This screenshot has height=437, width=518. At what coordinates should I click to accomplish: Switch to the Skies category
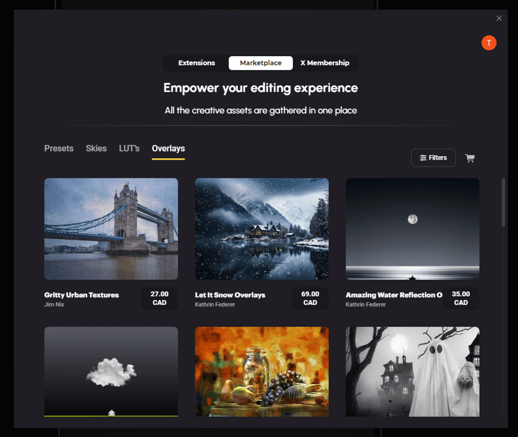click(96, 148)
